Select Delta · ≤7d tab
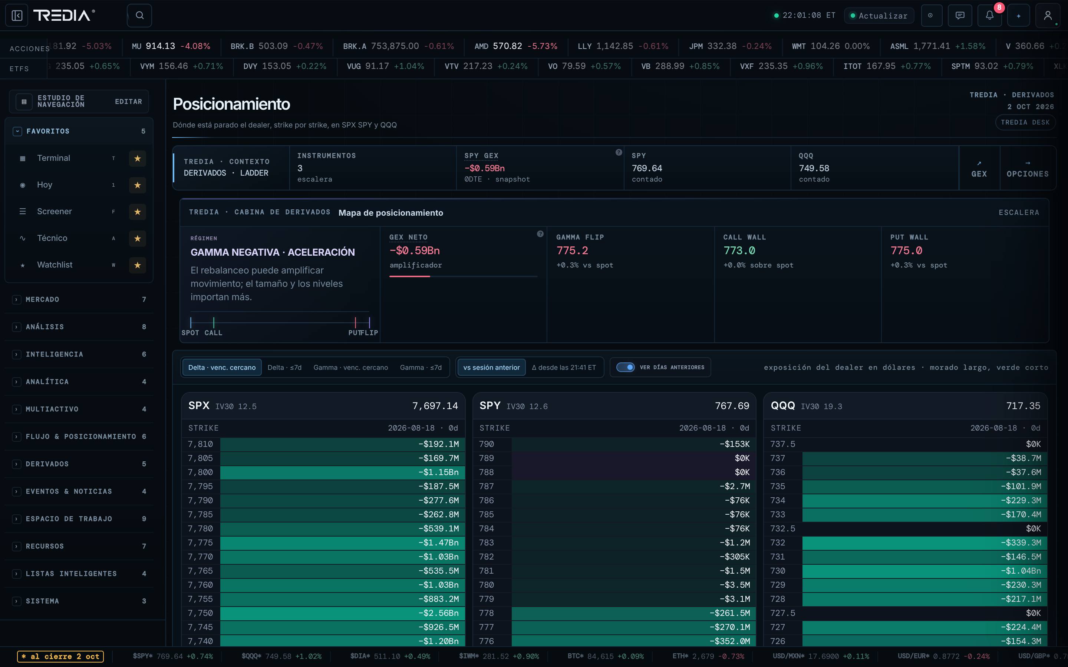The width and height of the screenshot is (1068, 667). point(285,368)
